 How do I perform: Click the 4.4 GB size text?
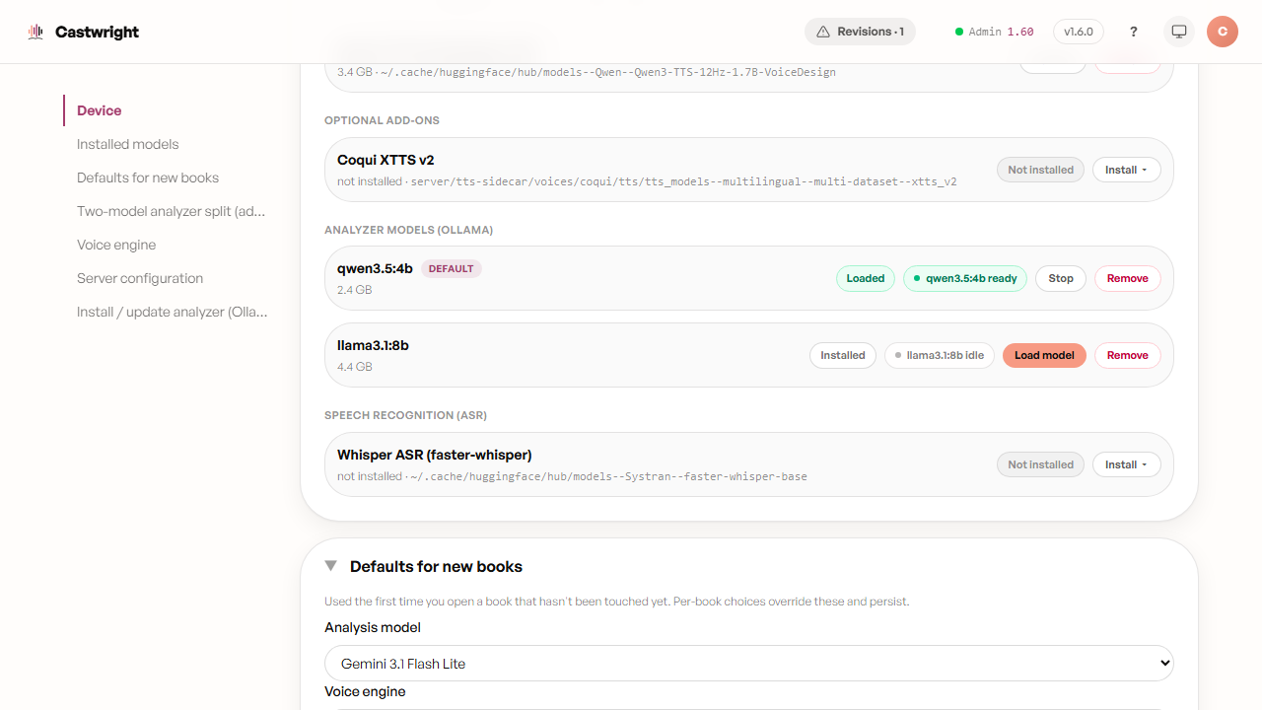click(x=355, y=367)
